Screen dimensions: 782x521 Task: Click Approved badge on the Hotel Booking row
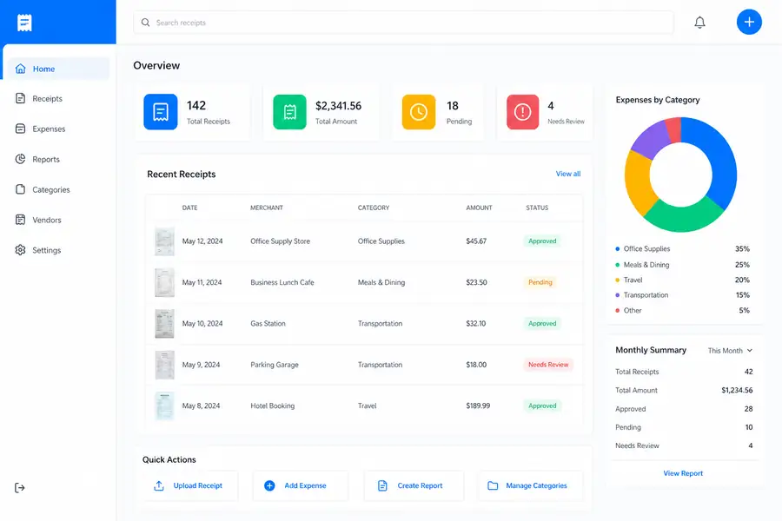pos(542,406)
